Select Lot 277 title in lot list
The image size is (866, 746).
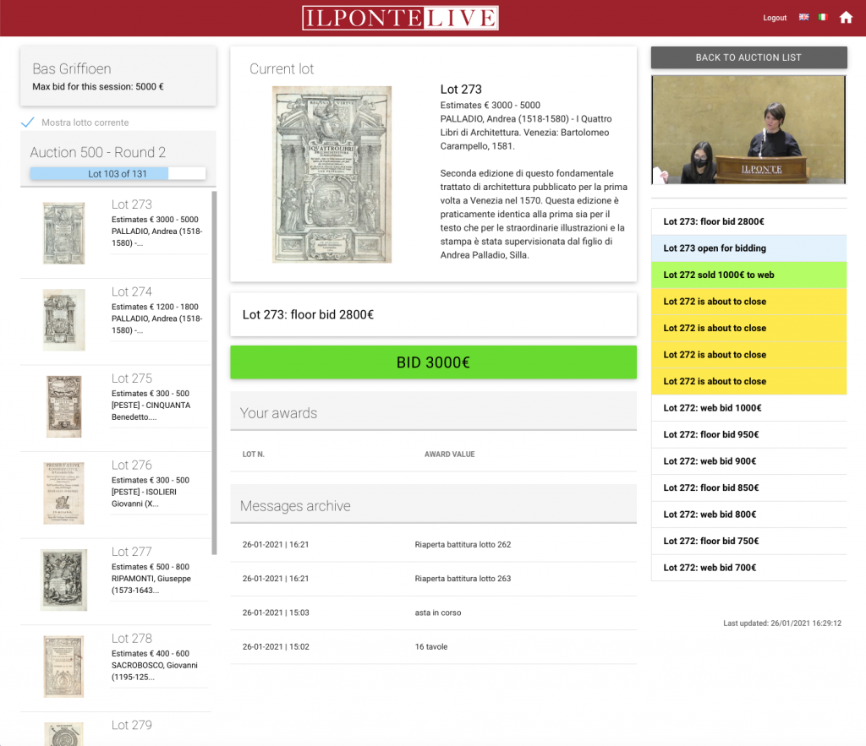[131, 551]
